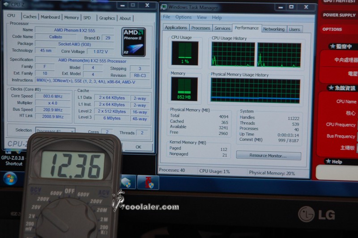Open the Processor selection dropdown in CPU-Z

click(55, 130)
